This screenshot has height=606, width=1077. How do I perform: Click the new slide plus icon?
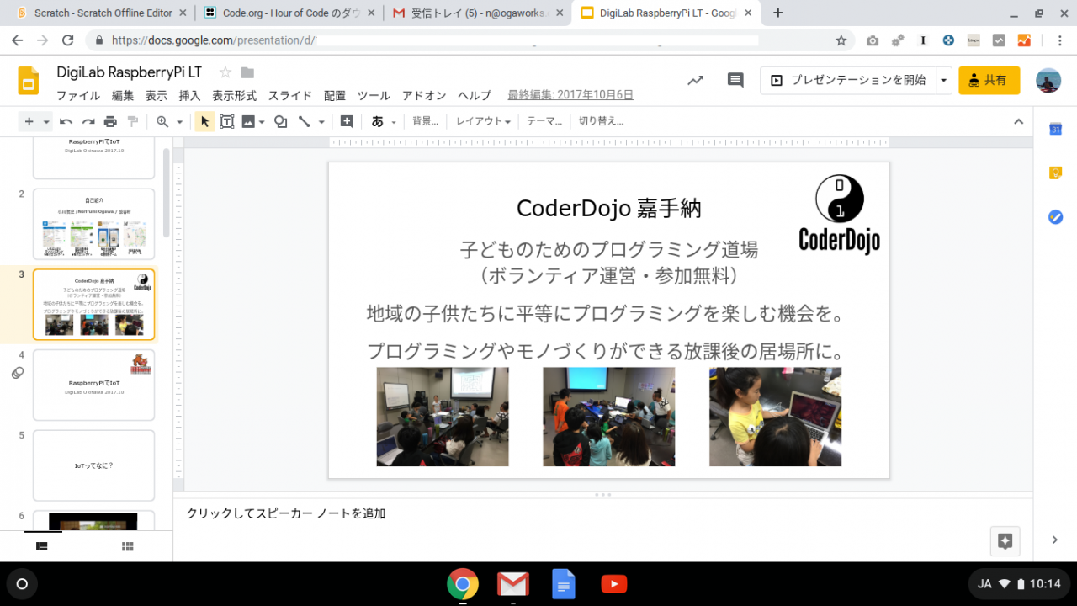point(29,121)
